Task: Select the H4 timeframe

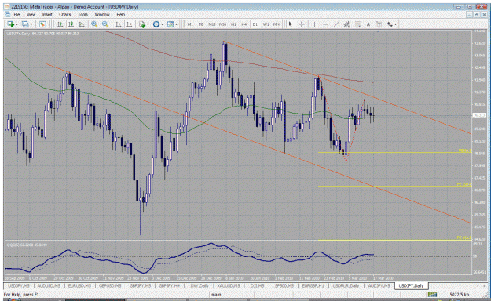Action: pos(244,24)
